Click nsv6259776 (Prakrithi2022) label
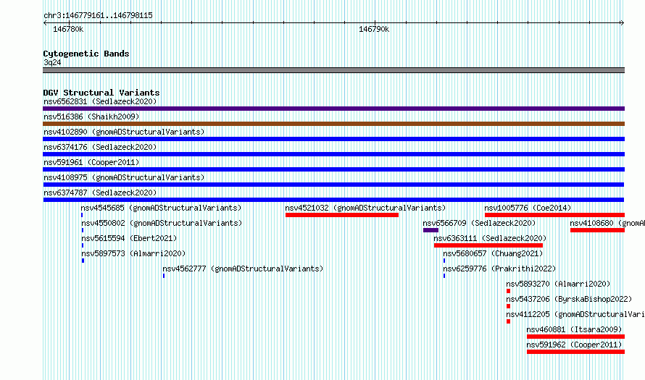The image size is (645, 380). [x=499, y=269]
